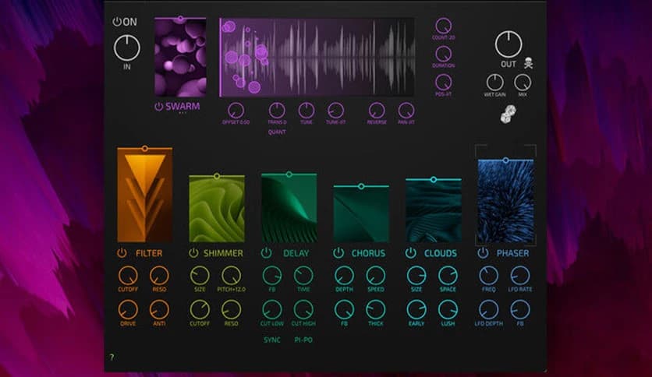Viewport: 652px width, 377px height.
Task: Click the IN gain knob
Action: [127, 48]
